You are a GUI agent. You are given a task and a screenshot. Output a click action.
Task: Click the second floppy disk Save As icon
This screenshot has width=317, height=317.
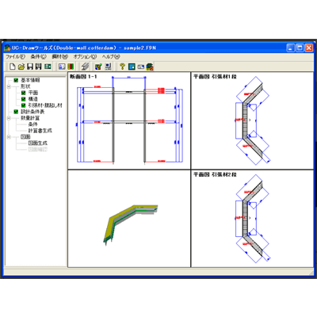coord(39,67)
